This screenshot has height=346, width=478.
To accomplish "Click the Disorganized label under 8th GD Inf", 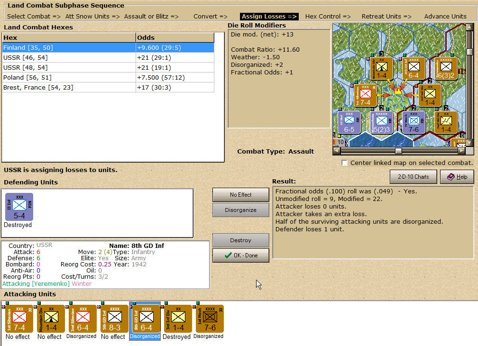I will [x=145, y=336].
